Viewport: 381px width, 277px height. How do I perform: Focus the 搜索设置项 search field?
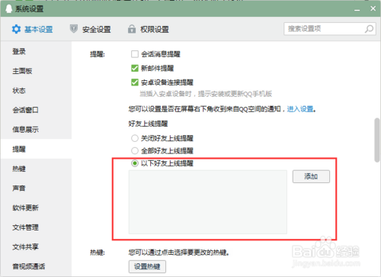330,29
